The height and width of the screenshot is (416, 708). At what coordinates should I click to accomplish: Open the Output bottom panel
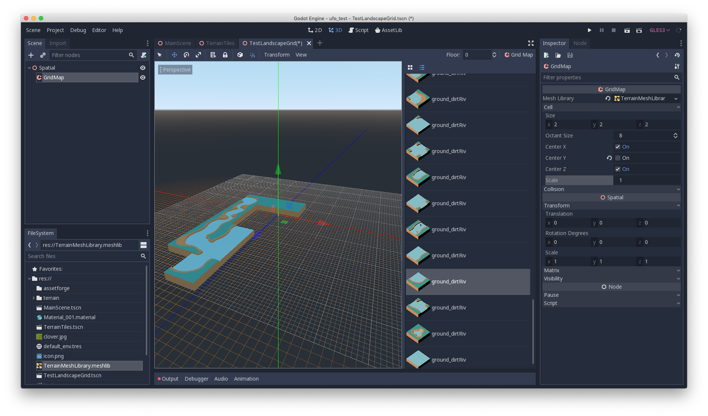click(x=168, y=379)
